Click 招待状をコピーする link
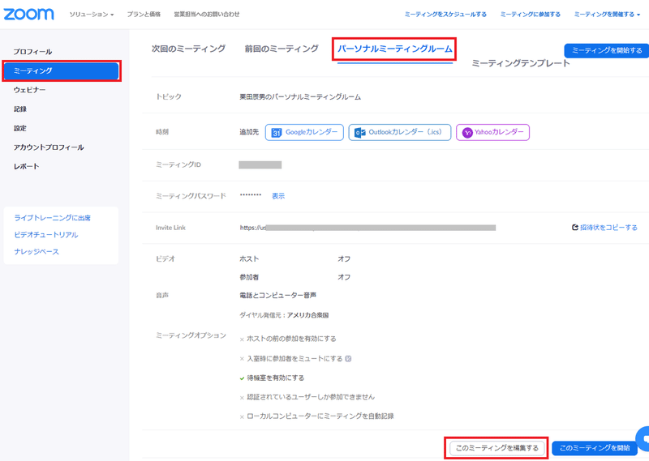Screen dimensions: 649x461 608,228
